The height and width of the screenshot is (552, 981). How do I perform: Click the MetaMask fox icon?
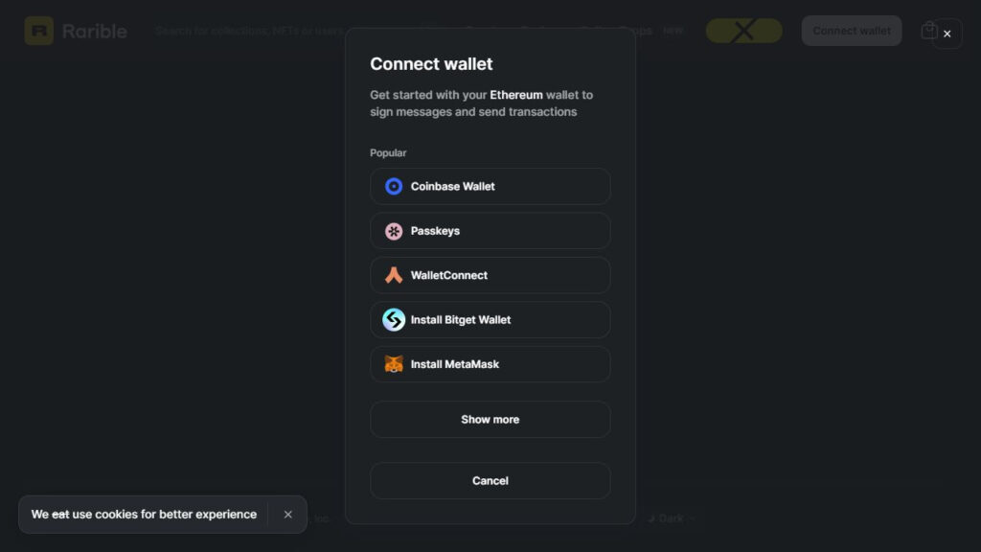(x=394, y=364)
